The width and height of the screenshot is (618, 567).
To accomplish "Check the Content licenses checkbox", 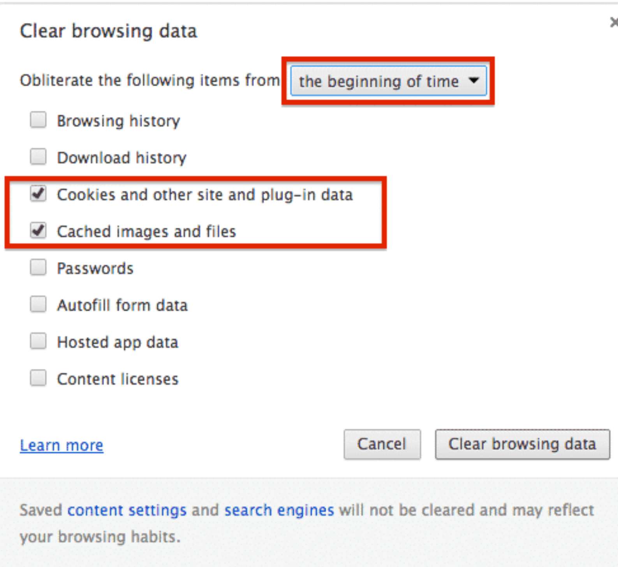I will [x=38, y=378].
